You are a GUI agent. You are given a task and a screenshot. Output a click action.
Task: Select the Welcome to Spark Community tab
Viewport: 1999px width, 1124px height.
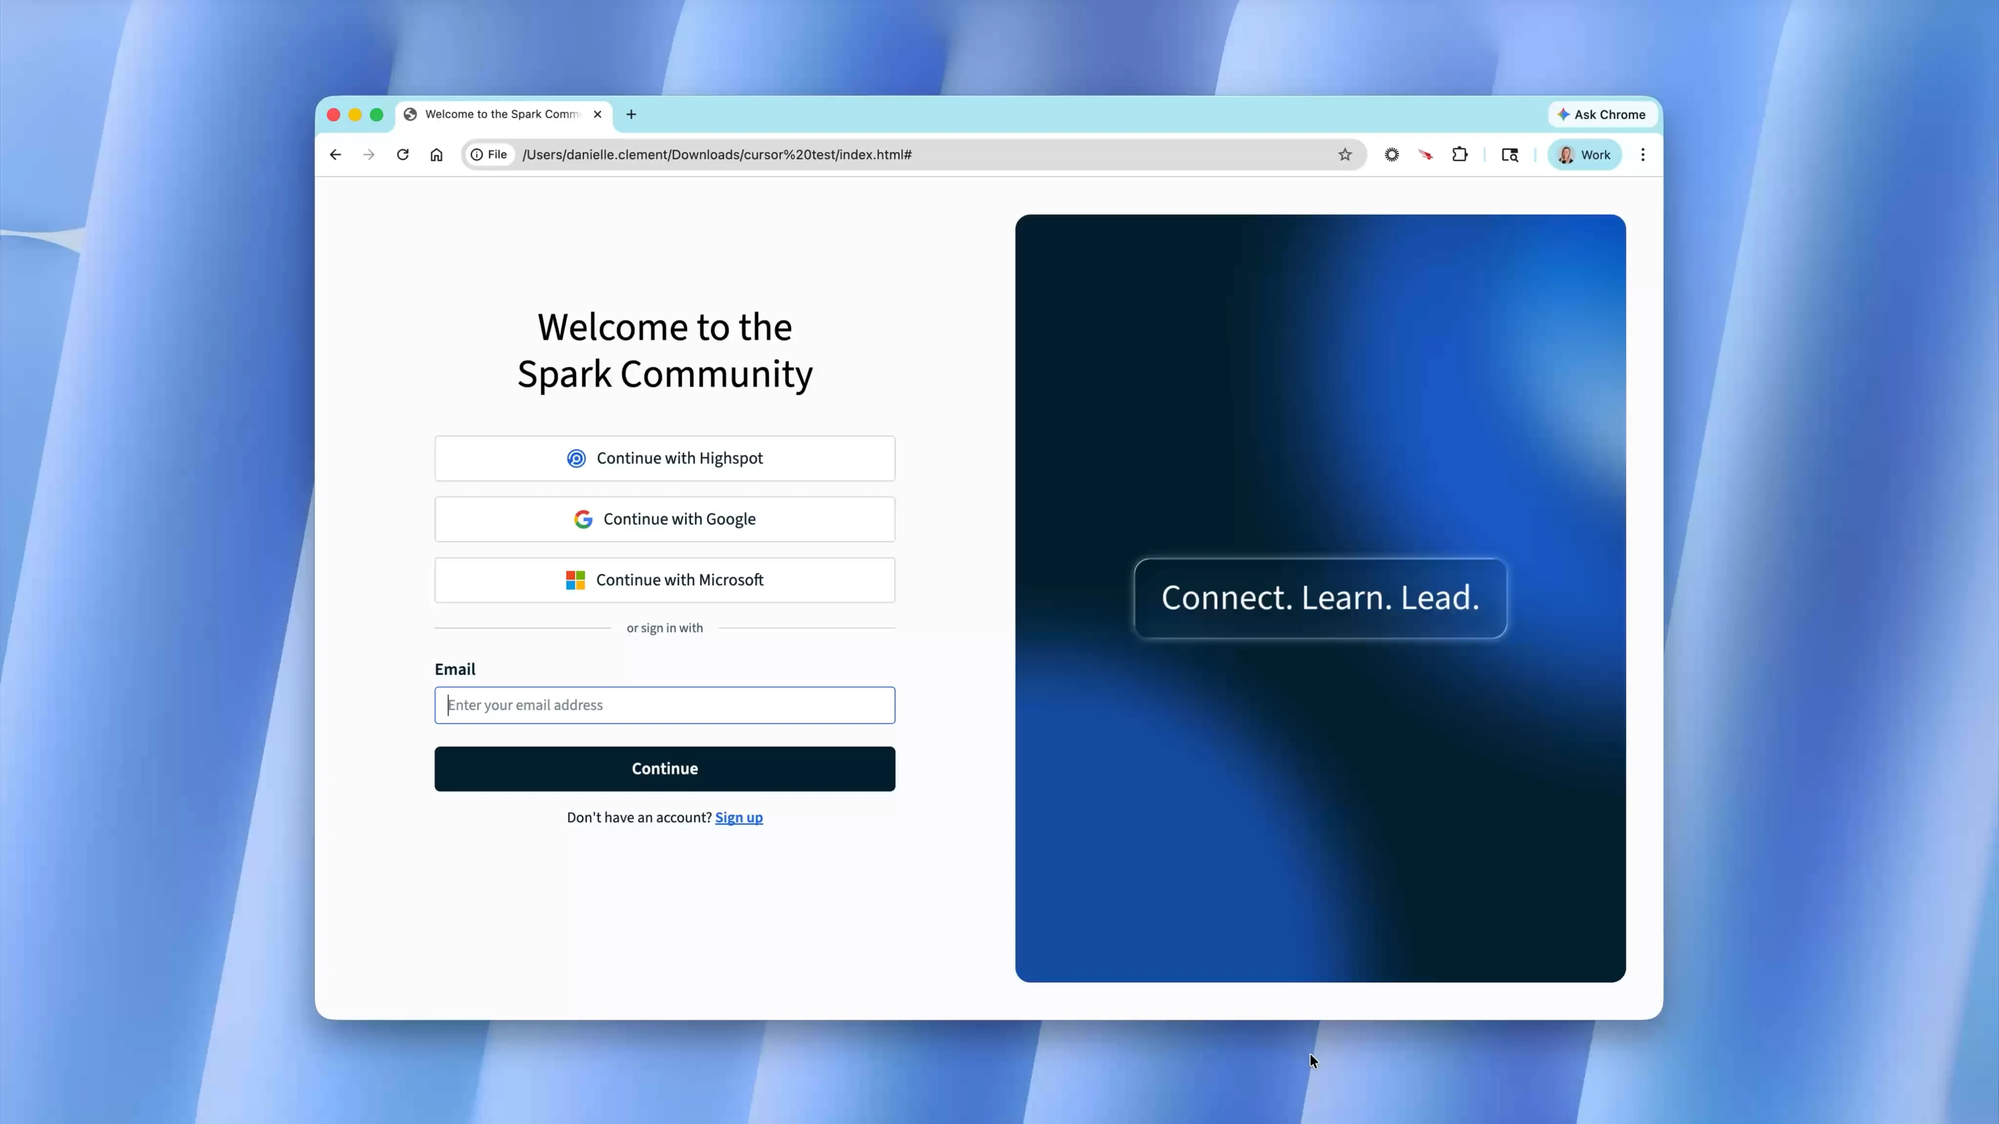(501, 114)
